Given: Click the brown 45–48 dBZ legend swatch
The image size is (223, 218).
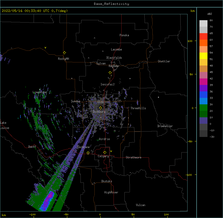Looking at the screenshot, I should tap(203, 69).
